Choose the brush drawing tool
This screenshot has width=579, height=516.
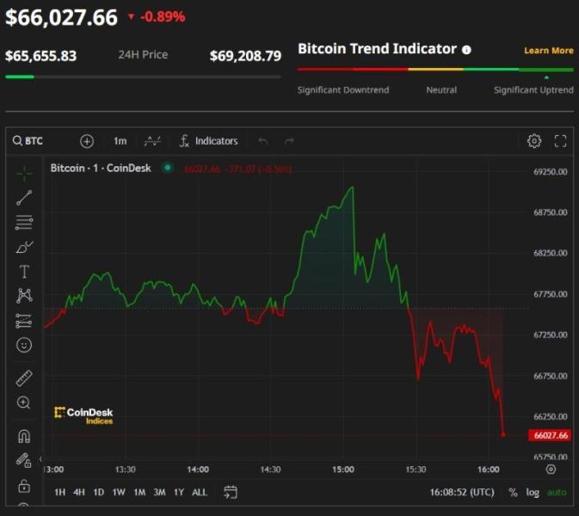click(24, 247)
